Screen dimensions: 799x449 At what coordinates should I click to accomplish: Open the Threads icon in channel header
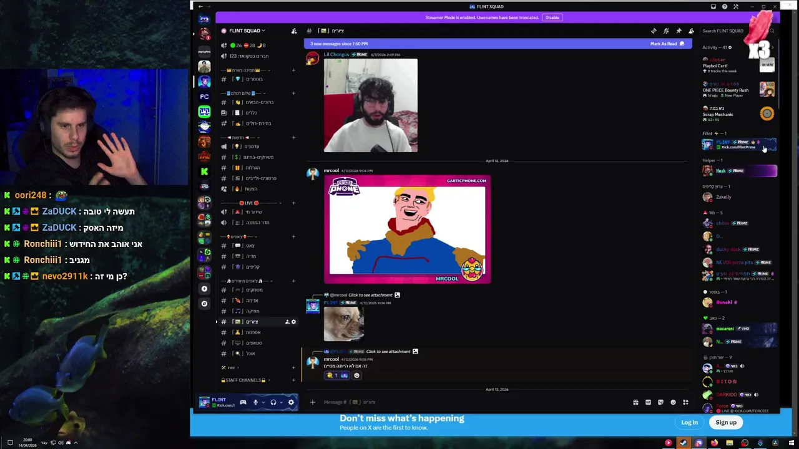pos(654,31)
